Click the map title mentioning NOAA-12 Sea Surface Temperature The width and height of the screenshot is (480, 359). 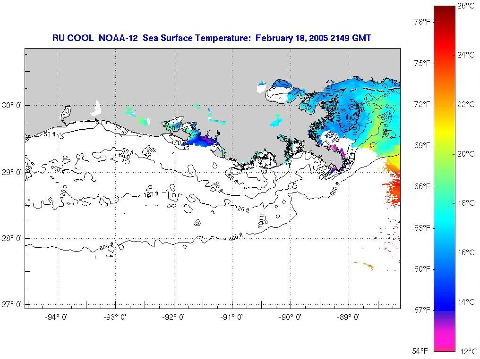pyautogui.click(x=212, y=38)
